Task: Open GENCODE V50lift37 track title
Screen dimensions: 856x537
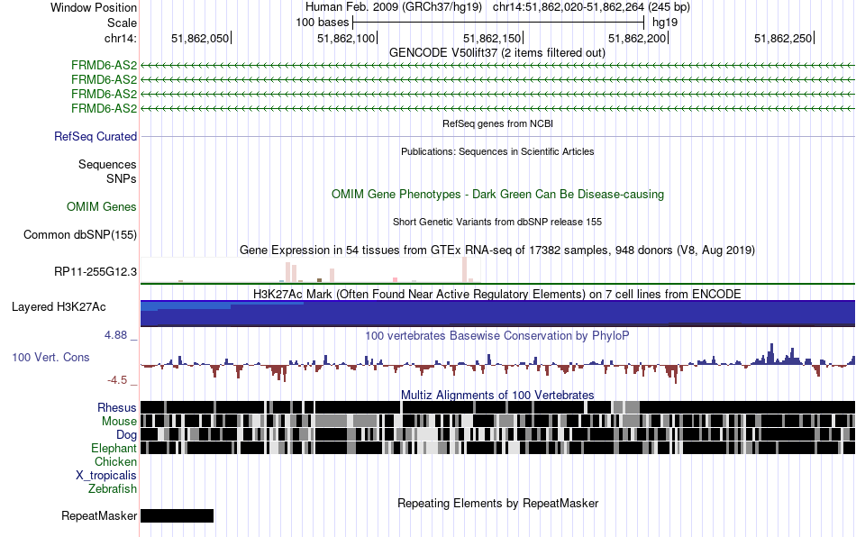Action: coord(496,53)
